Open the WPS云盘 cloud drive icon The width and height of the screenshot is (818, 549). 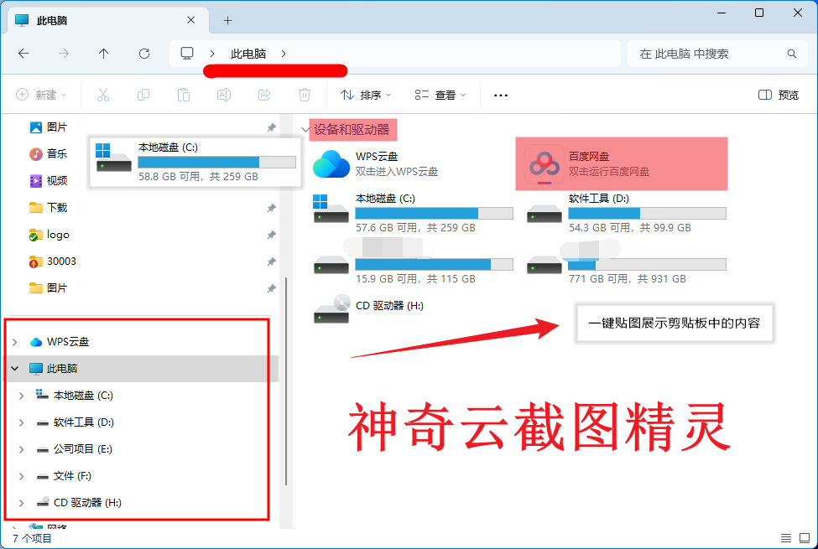[x=331, y=164]
